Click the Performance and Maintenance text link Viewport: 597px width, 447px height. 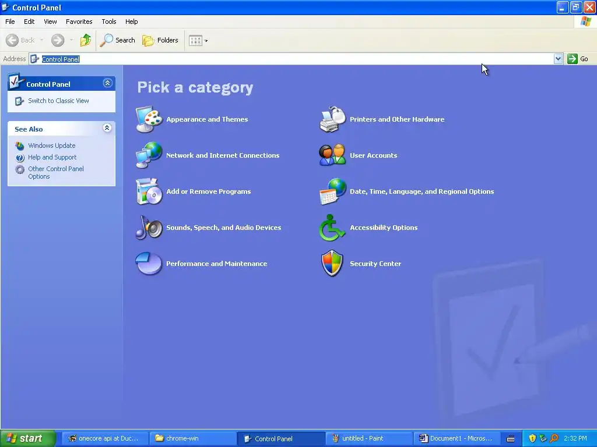pos(217,264)
